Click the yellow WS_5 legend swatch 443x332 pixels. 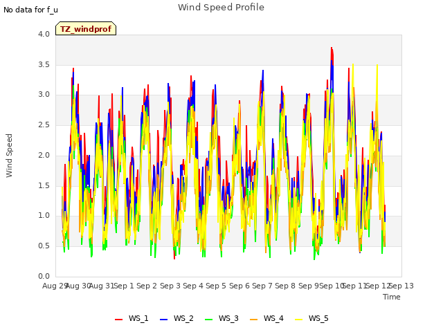298,320
